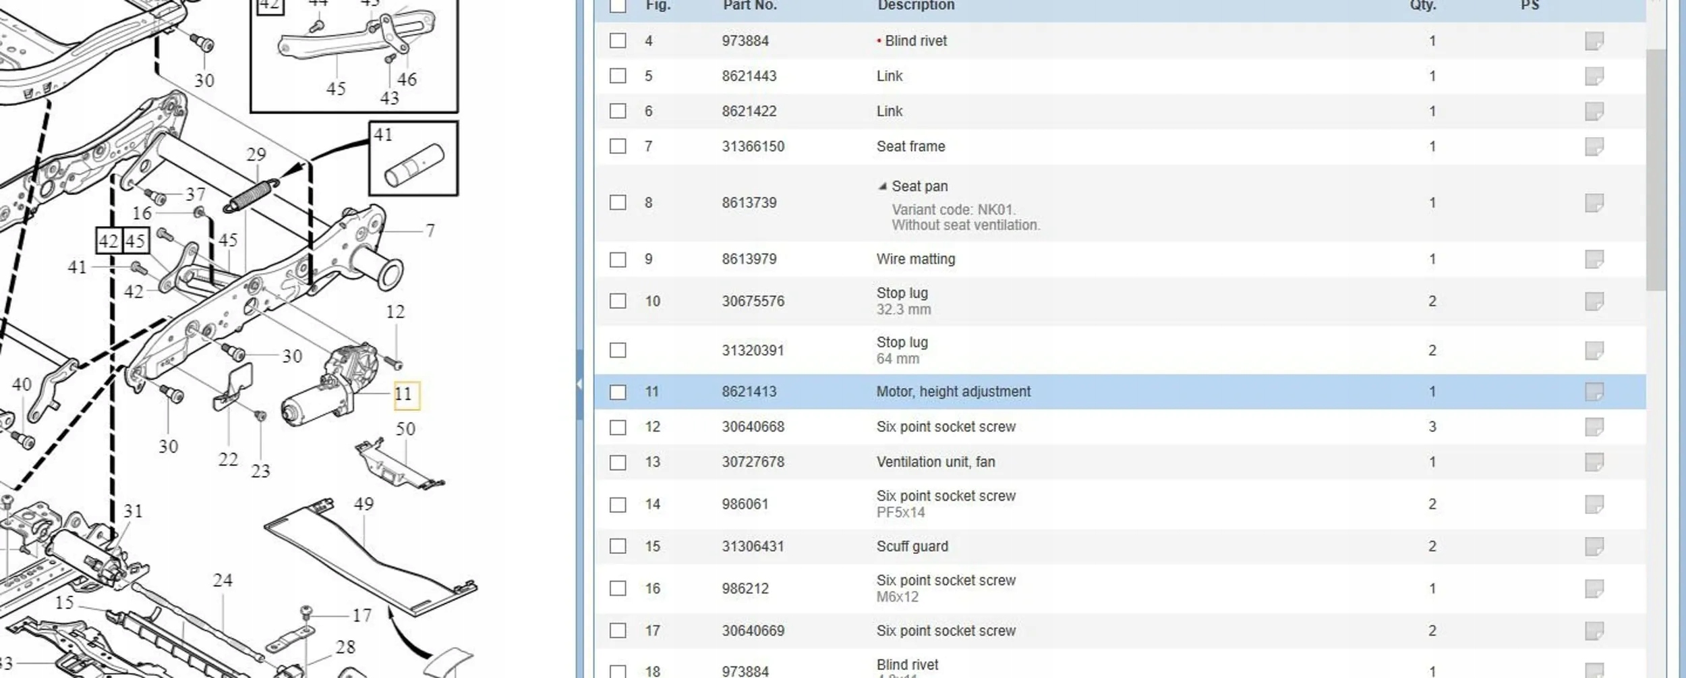Check the Wire matting checkbox
1686x678 pixels.
[x=618, y=260]
